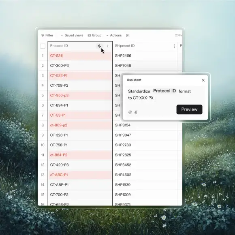Toggle the select-all checkbox in header

43,46
